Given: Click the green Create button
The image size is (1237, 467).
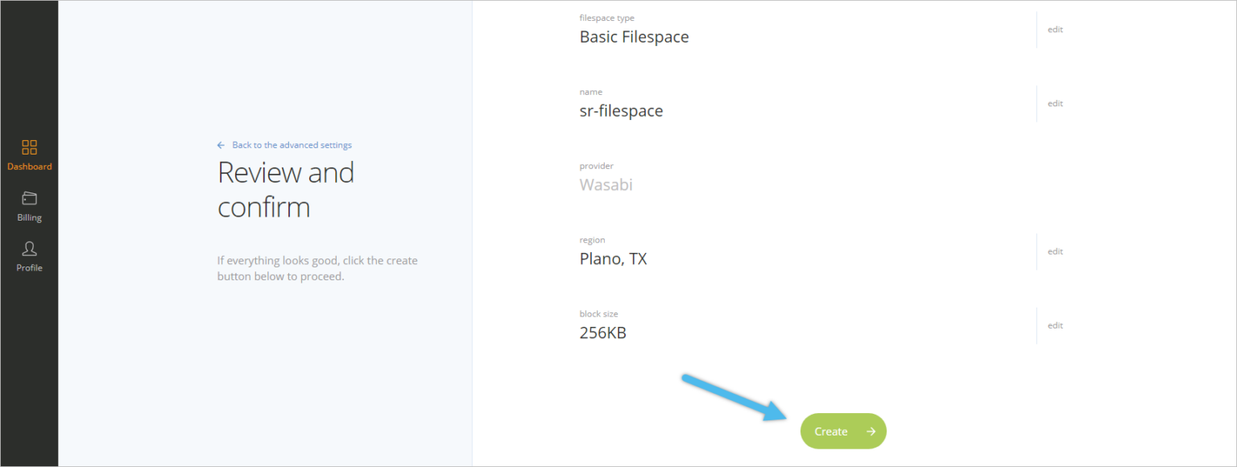Looking at the screenshot, I should click(843, 432).
